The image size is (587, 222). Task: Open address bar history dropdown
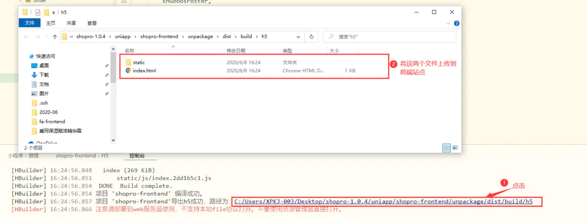coord(299,37)
